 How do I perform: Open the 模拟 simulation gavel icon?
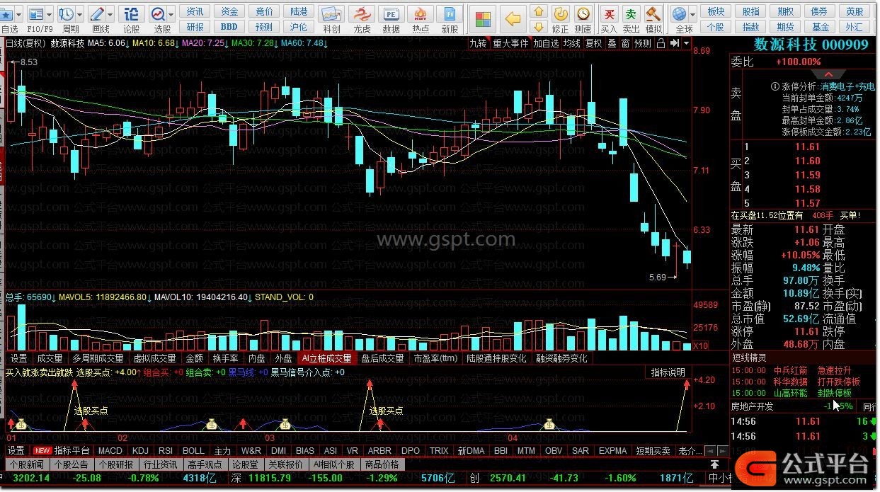click(x=653, y=13)
